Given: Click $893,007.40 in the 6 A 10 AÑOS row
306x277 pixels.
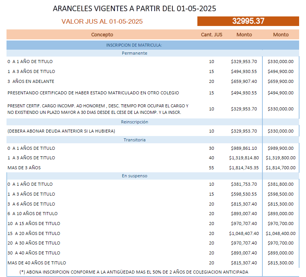Looking at the screenshot, I should [x=244, y=214].
